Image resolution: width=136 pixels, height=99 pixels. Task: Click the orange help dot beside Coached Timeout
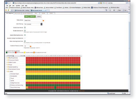(30, 46)
